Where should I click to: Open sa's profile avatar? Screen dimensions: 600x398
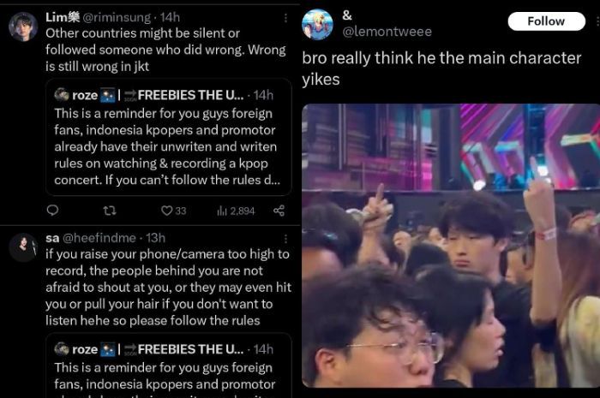coord(23,247)
